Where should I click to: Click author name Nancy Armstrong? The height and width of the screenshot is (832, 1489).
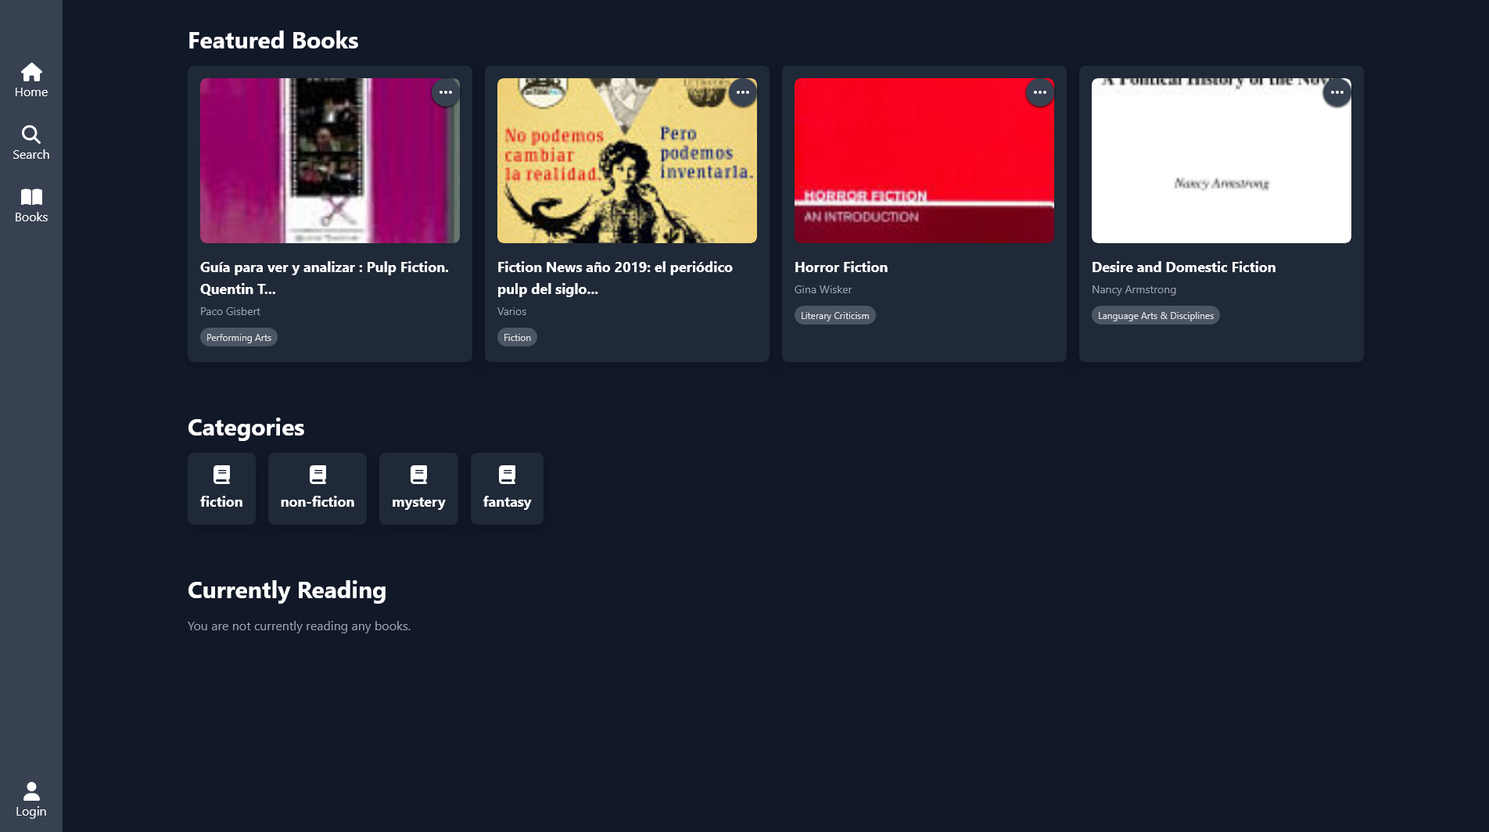point(1133,289)
